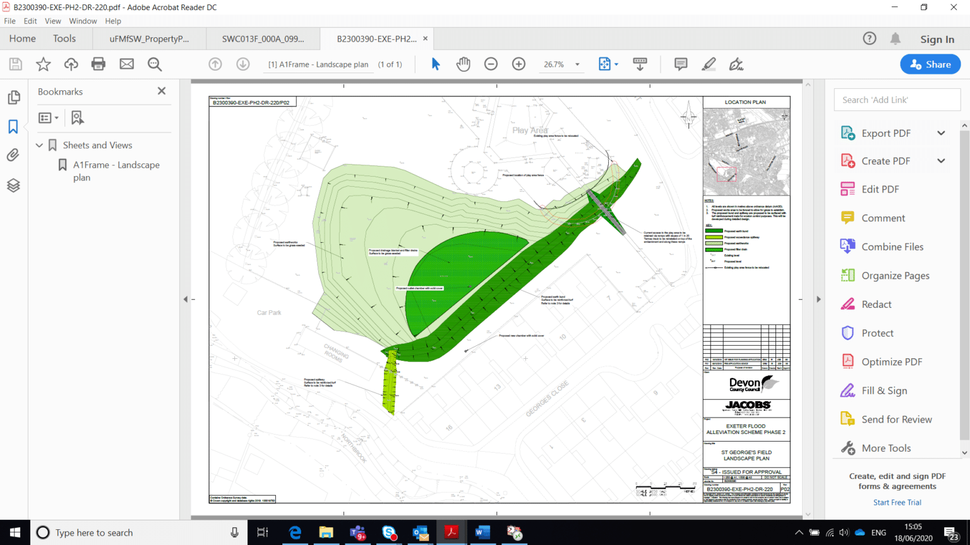This screenshot has width=970, height=545.
Task: Open the View menu
Action: [x=52, y=21]
